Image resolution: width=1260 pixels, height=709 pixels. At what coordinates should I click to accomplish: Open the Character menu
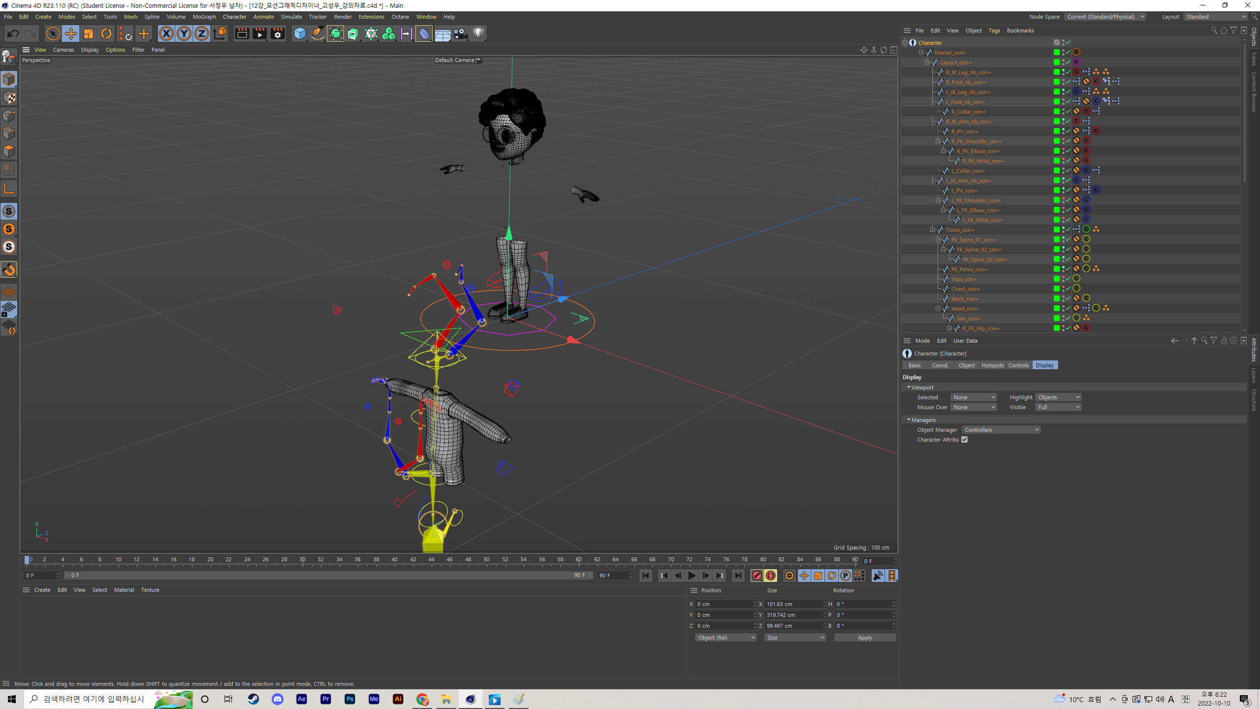click(x=234, y=17)
